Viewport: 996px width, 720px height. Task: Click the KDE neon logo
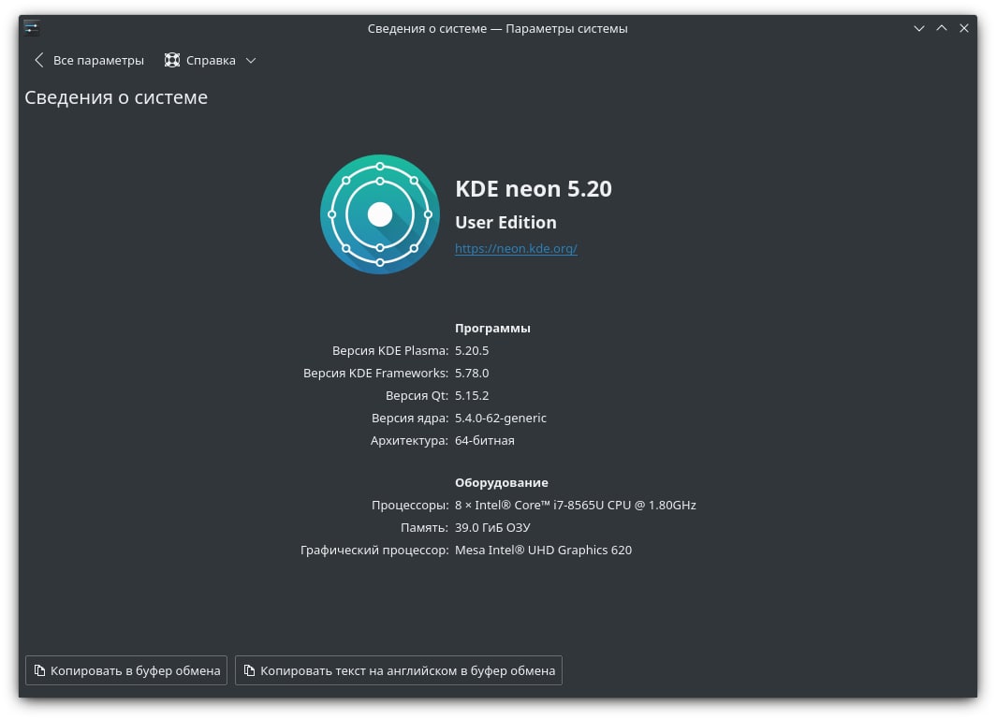click(x=380, y=214)
